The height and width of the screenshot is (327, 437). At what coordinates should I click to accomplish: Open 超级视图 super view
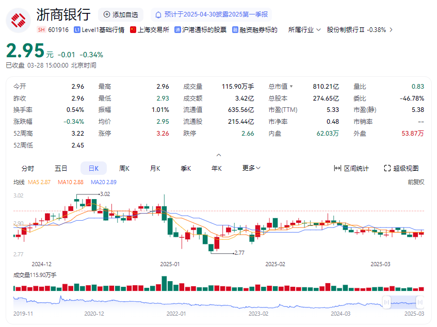click(x=401, y=168)
